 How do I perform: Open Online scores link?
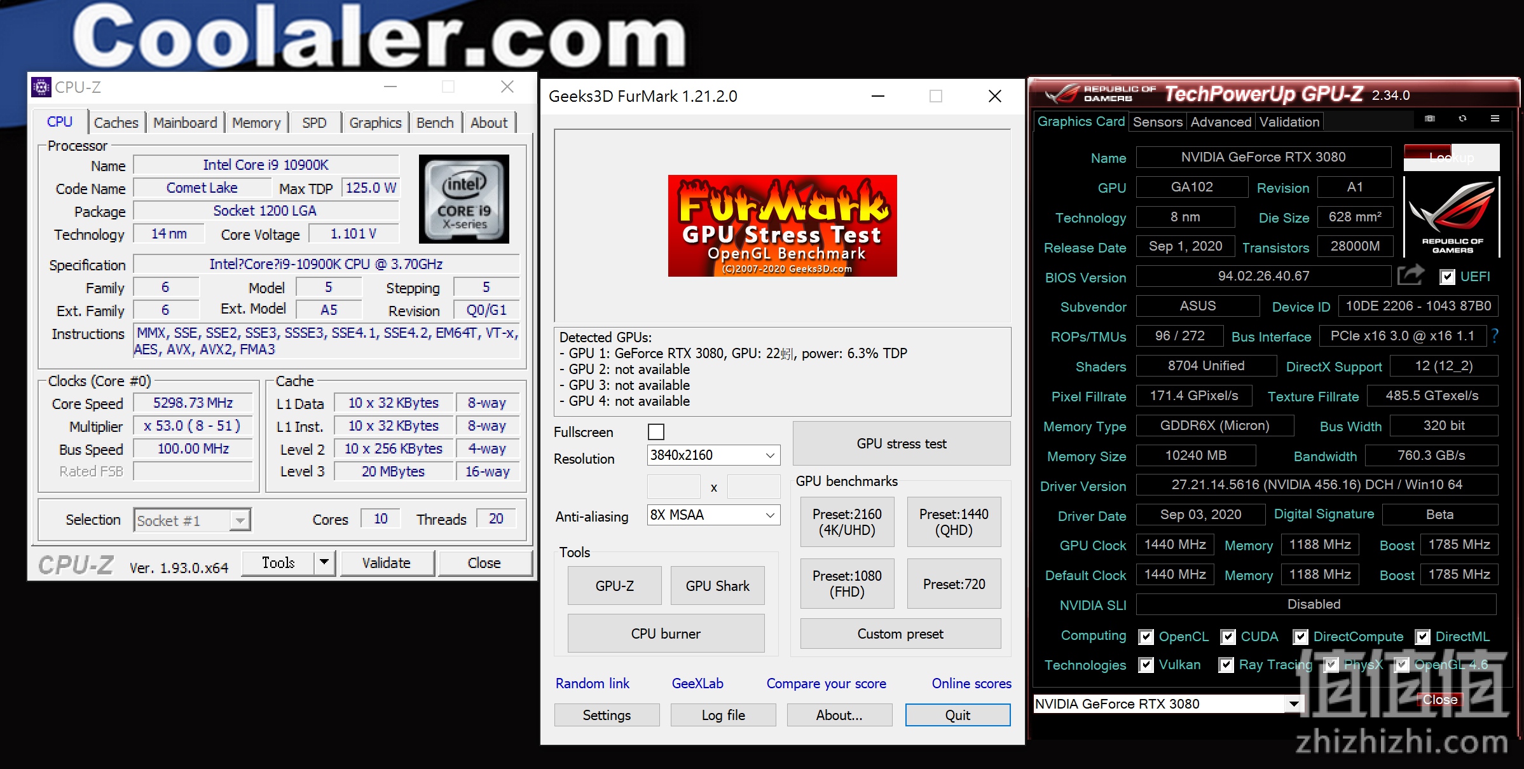[971, 683]
